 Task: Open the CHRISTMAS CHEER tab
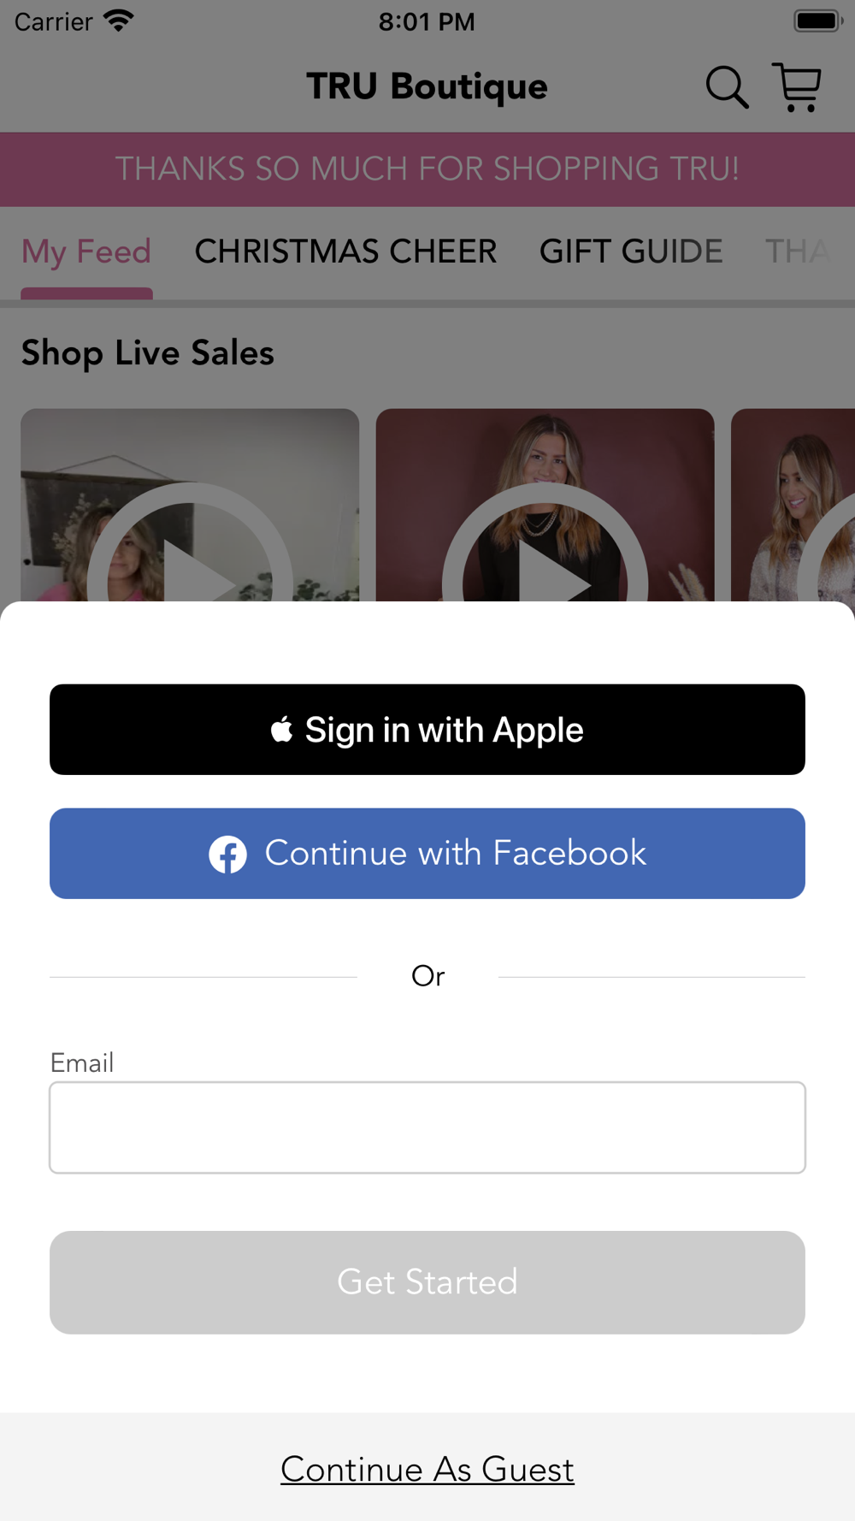(x=345, y=252)
